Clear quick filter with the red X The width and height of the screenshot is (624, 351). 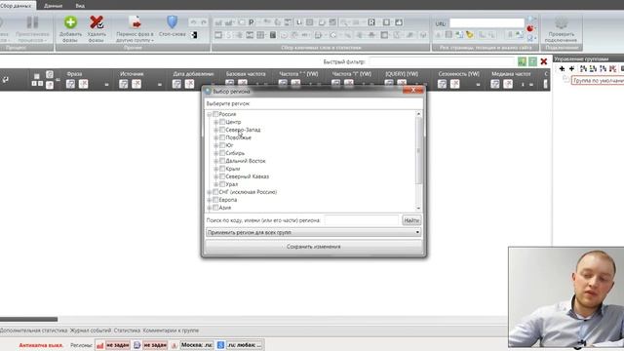(x=544, y=61)
